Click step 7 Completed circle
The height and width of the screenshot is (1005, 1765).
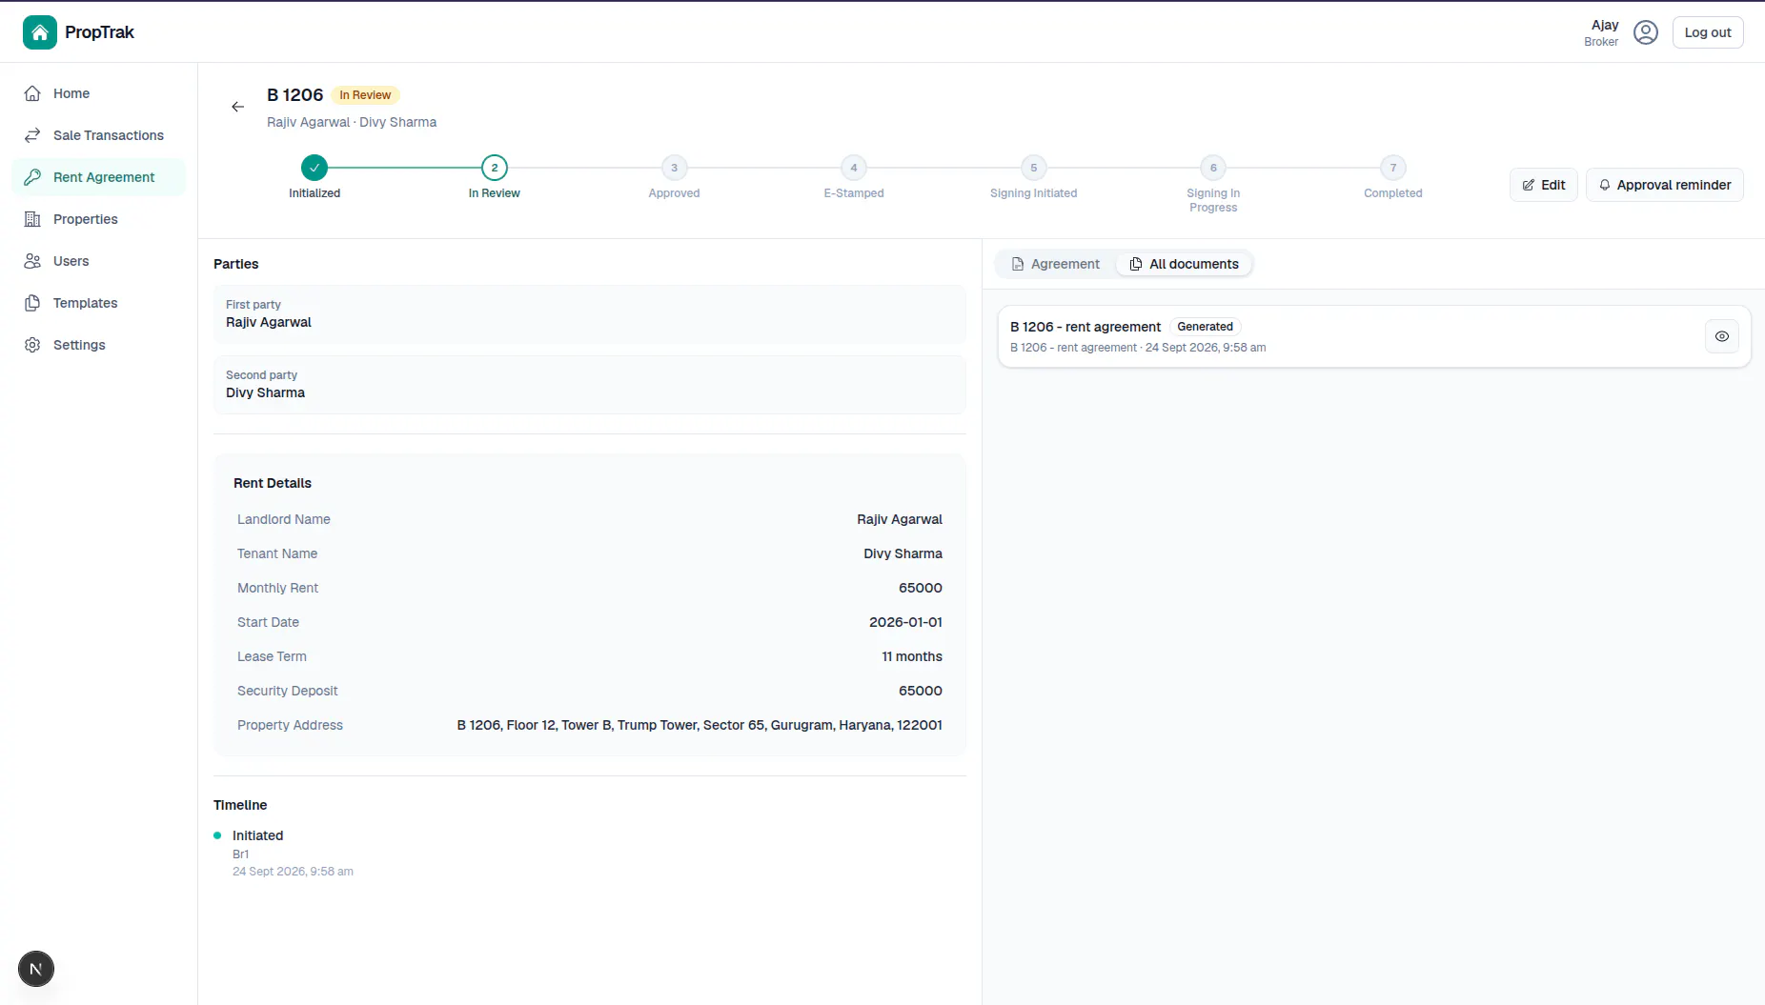coord(1392,168)
